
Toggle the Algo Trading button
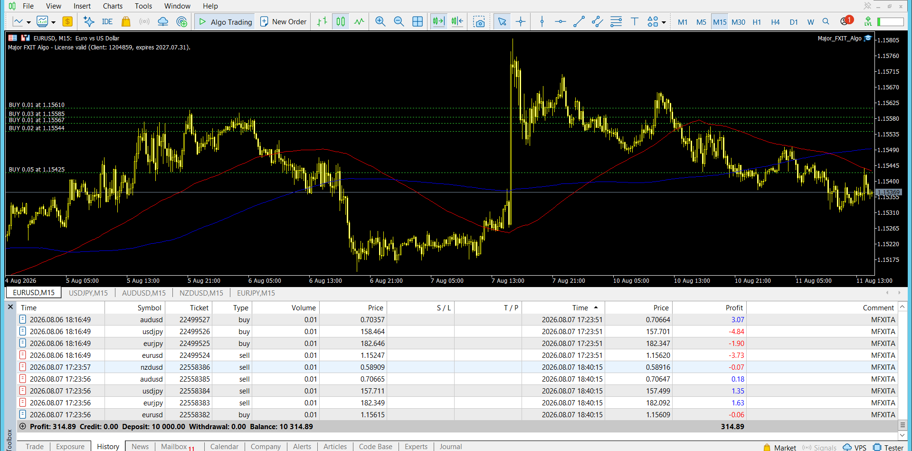coord(225,21)
